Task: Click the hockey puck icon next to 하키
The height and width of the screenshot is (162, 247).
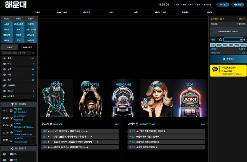Action: (x=4, y=80)
